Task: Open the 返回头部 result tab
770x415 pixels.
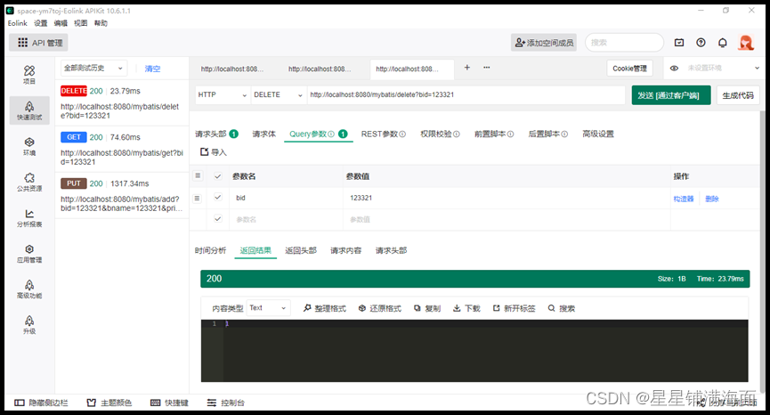Action: coord(301,250)
